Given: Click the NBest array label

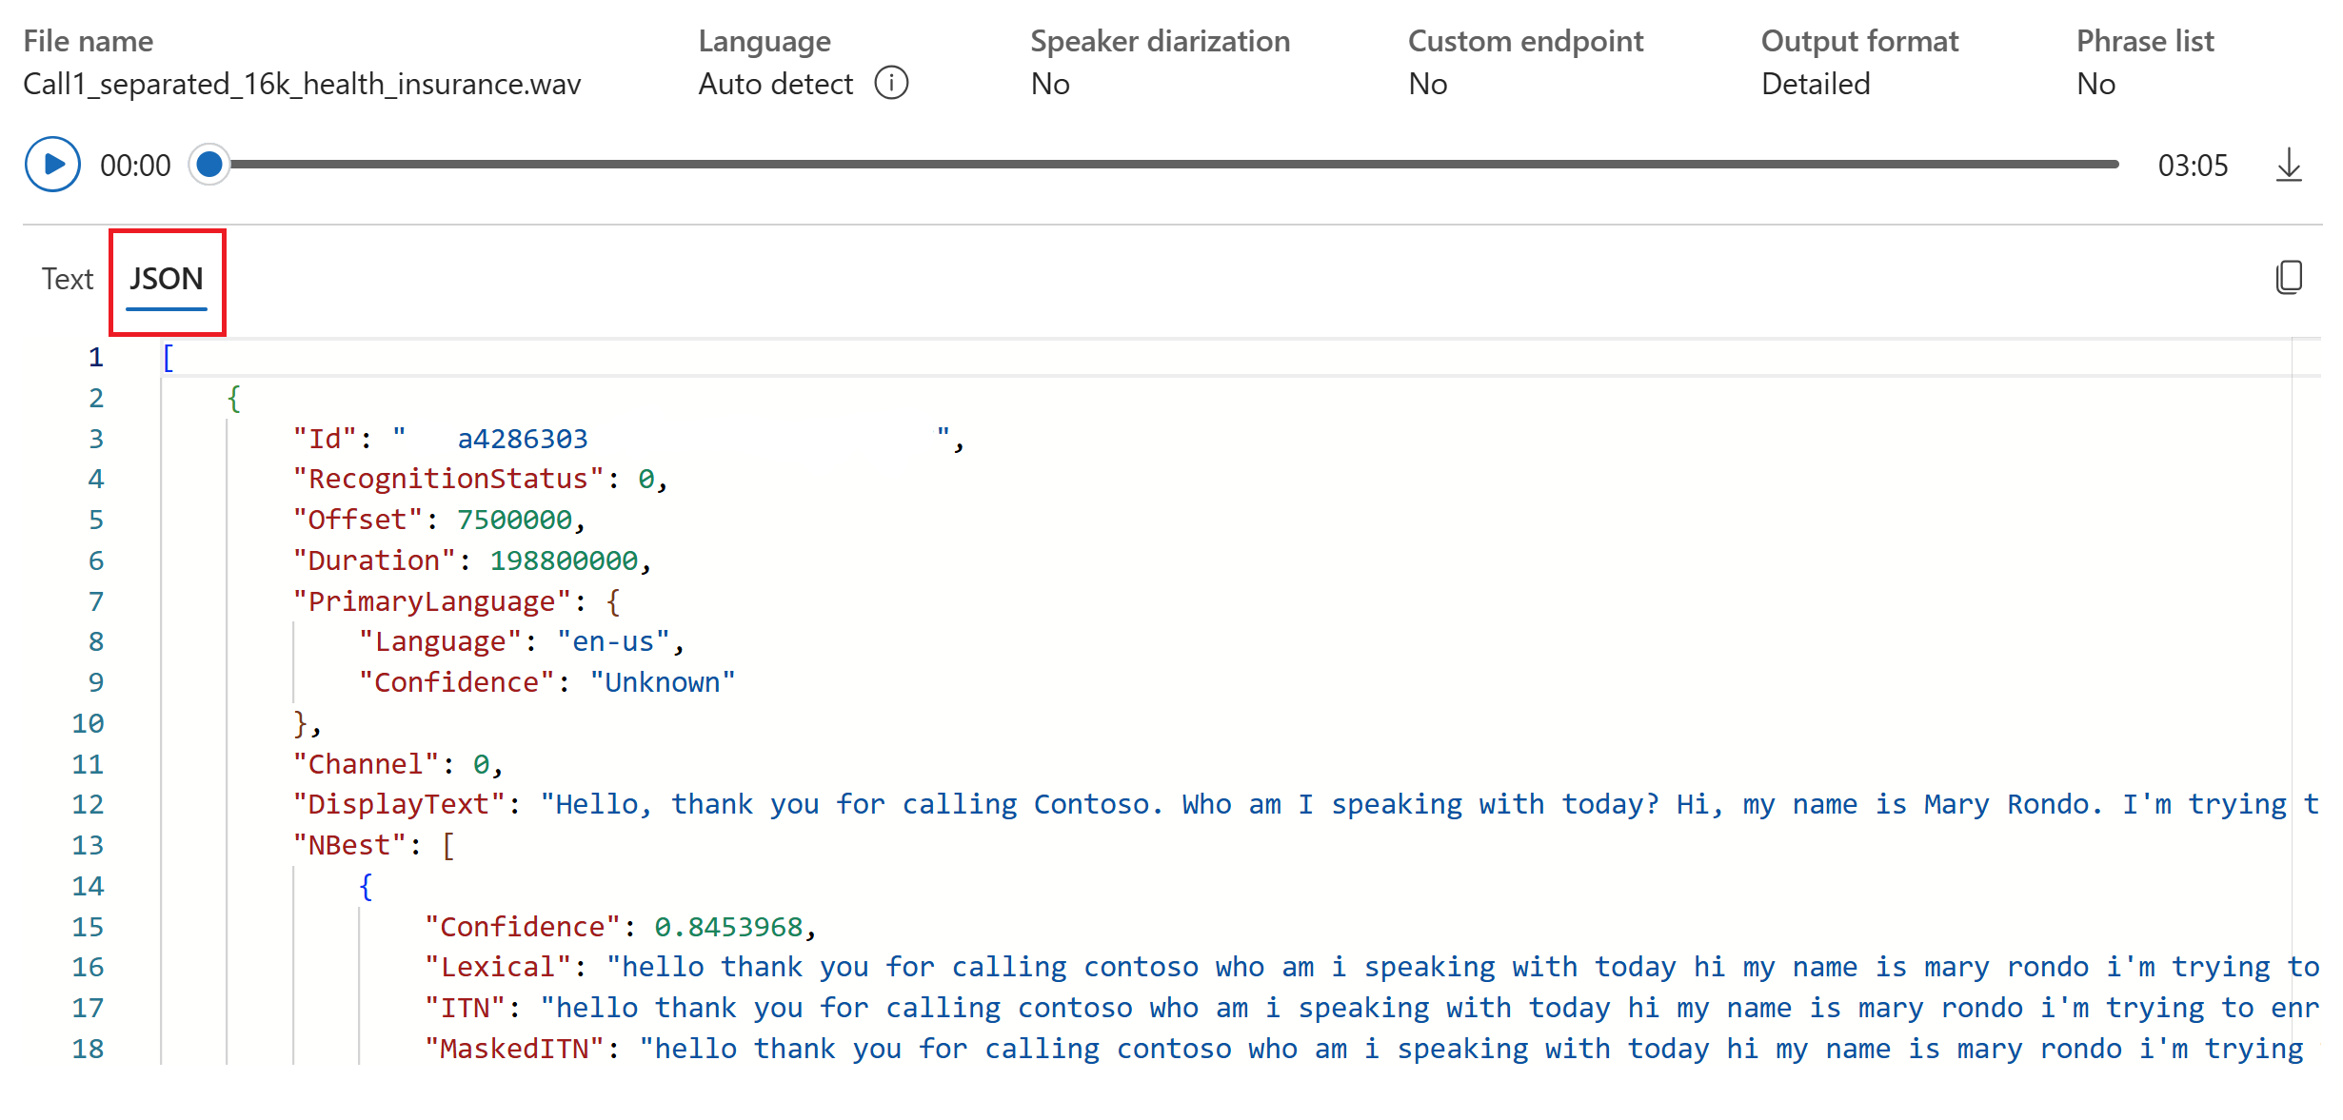Looking at the screenshot, I should 348,845.
